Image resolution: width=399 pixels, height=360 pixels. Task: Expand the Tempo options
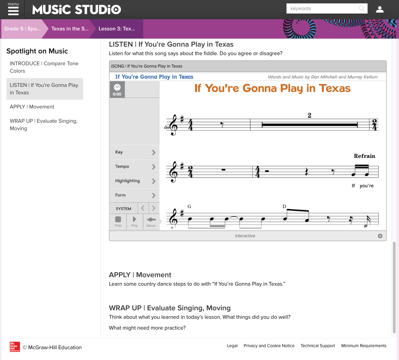(134, 167)
